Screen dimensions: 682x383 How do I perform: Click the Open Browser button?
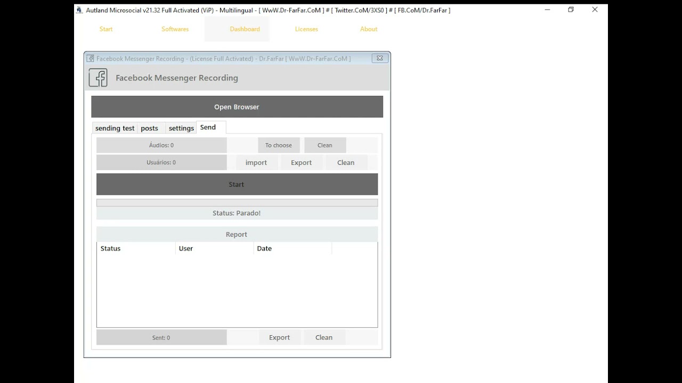tap(237, 107)
